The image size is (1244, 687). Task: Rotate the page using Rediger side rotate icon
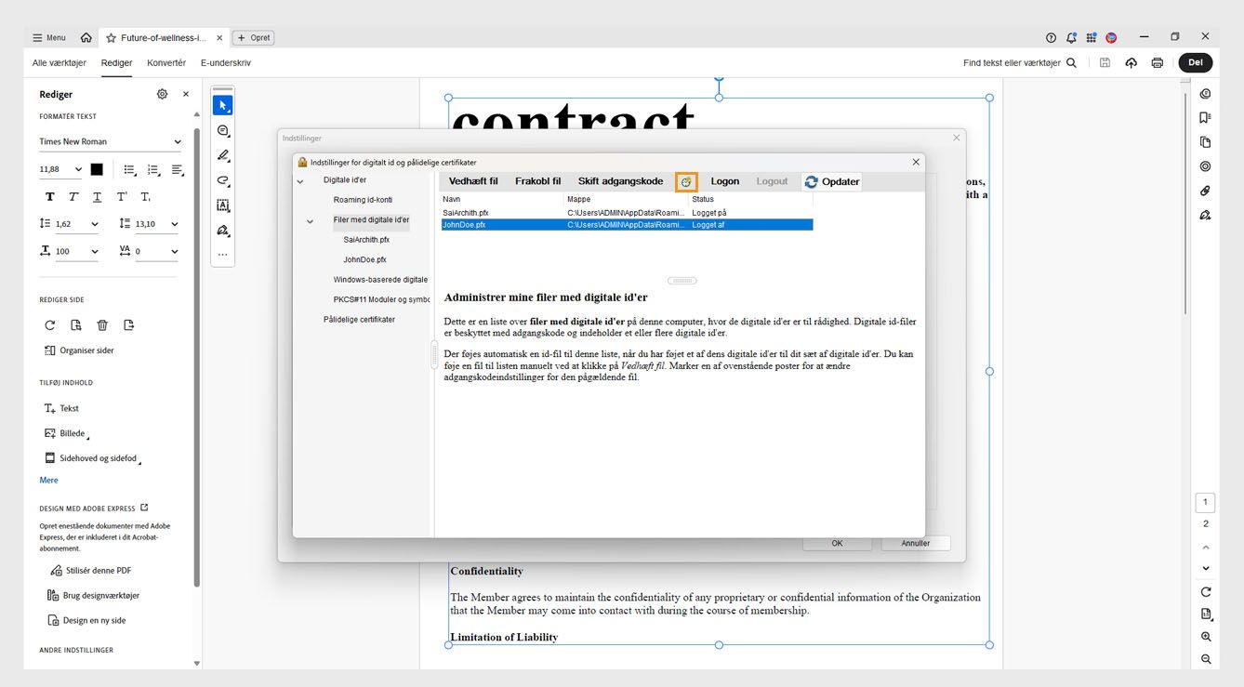pyautogui.click(x=50, y=325)
